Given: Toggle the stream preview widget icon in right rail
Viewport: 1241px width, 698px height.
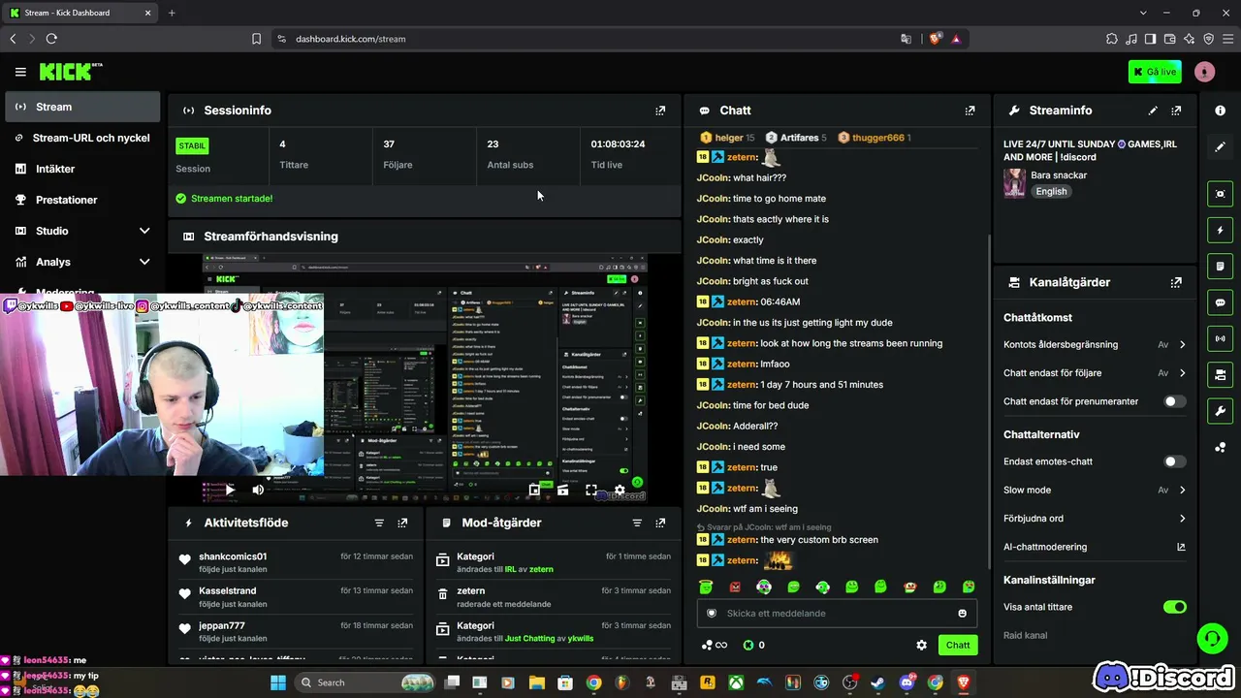Looking at the screenshot, I should pos(1220,194).
